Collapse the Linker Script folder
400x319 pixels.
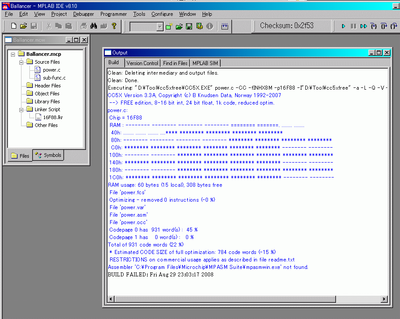click(21, 110)
